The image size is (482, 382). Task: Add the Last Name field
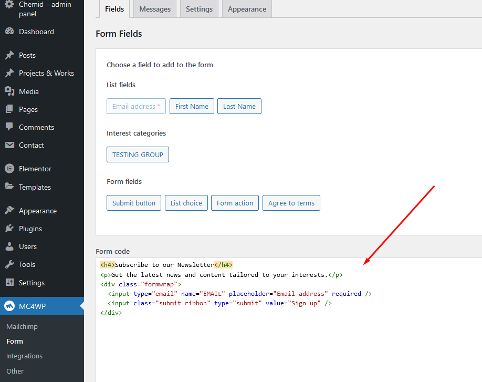[x=239, y=106]
